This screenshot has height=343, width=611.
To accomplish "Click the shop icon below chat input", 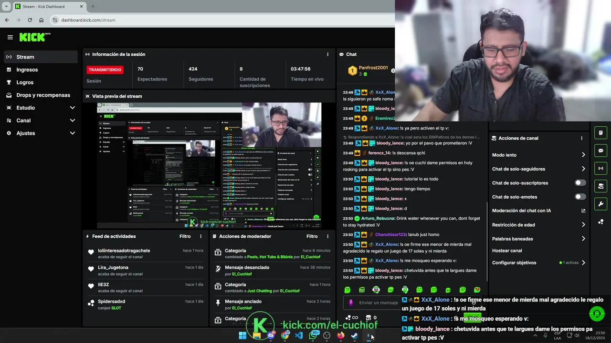I will (x=368, y=318).
